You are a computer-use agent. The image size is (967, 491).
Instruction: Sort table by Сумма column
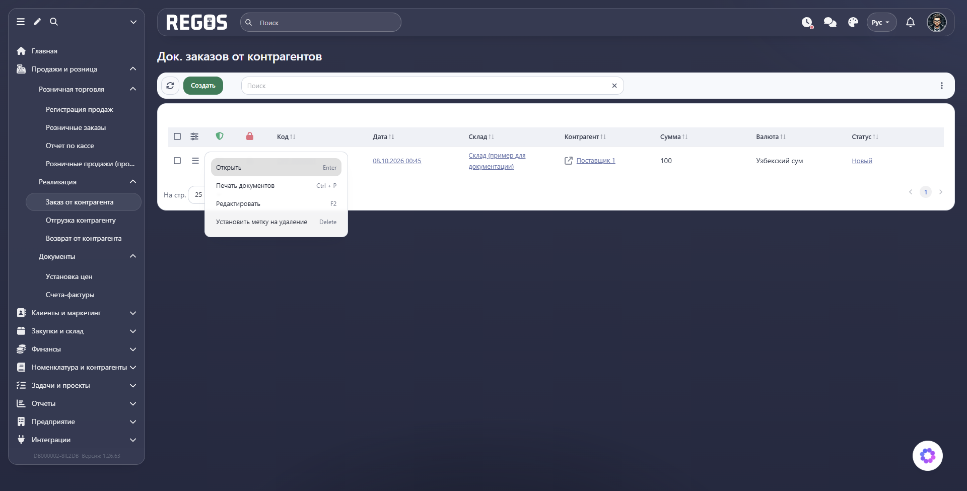click(x=674, y=136)
